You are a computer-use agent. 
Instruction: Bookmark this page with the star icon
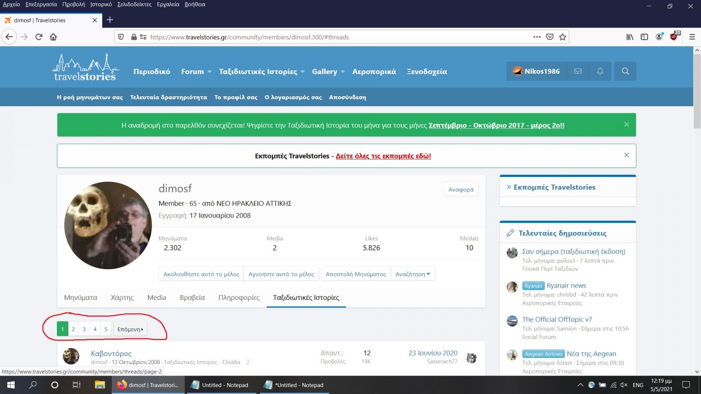coord(563,37)
